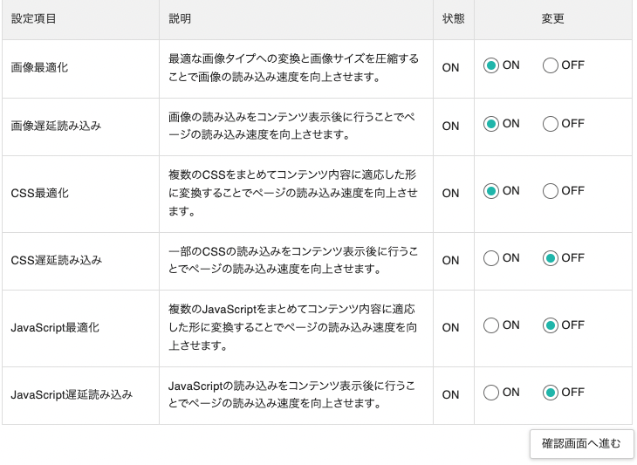Click the 説明 column header
Image resolution: width=637 pixels, height=465 pixels.
click(180, 18)
